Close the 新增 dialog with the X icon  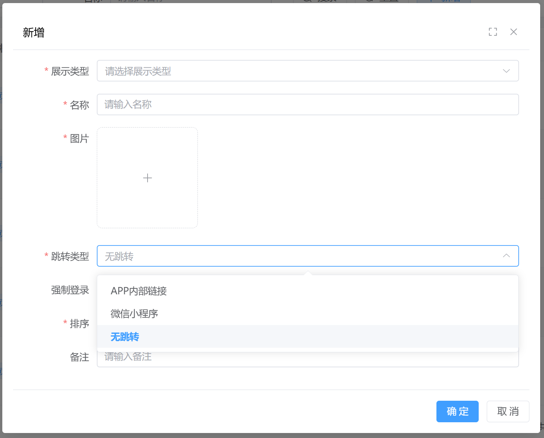(514, 32)
